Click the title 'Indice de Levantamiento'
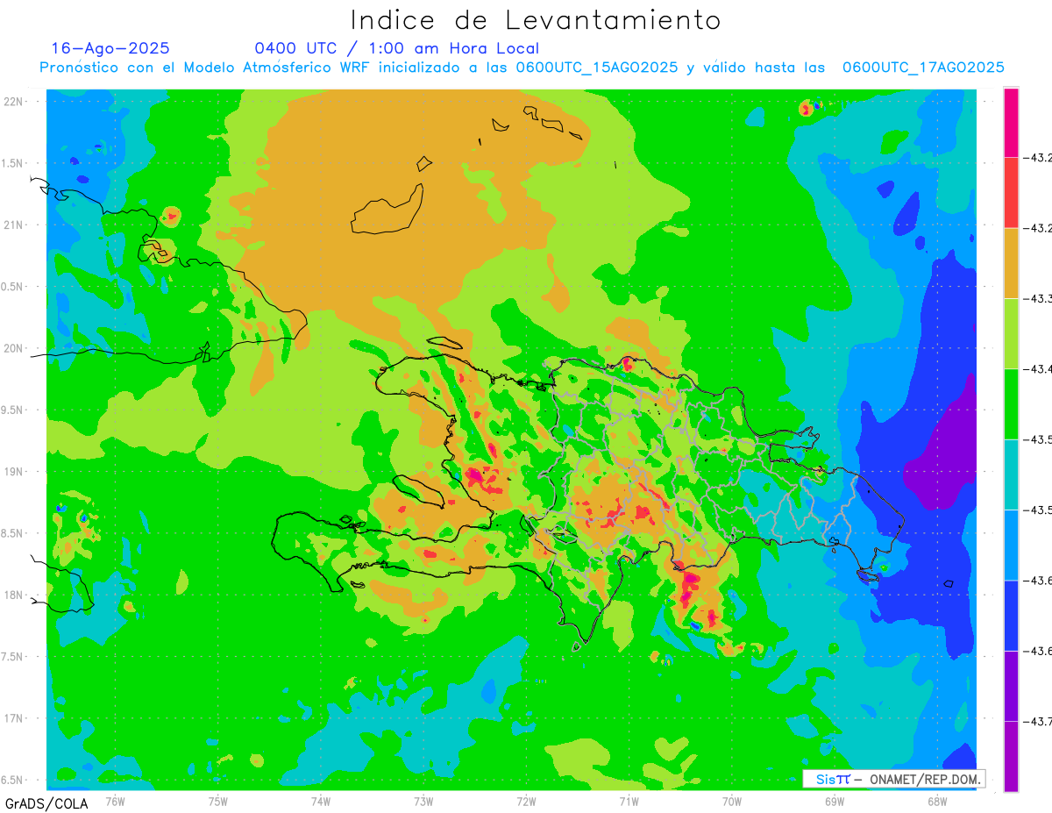The width and height of the screenshot is (1052, 813). tap(536, 19)
